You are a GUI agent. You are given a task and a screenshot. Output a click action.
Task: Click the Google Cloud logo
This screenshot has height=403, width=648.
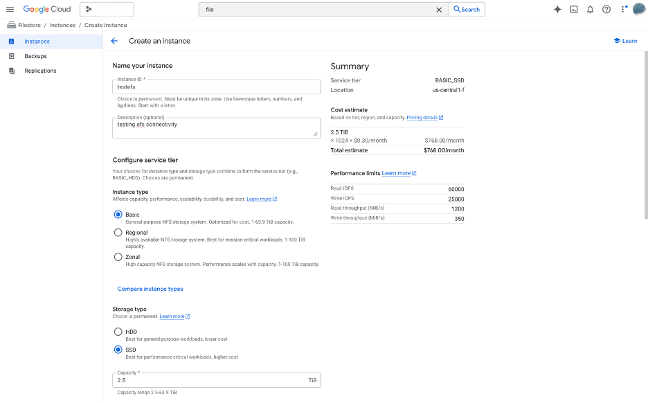pyautogui.click(x=47, y=9)
